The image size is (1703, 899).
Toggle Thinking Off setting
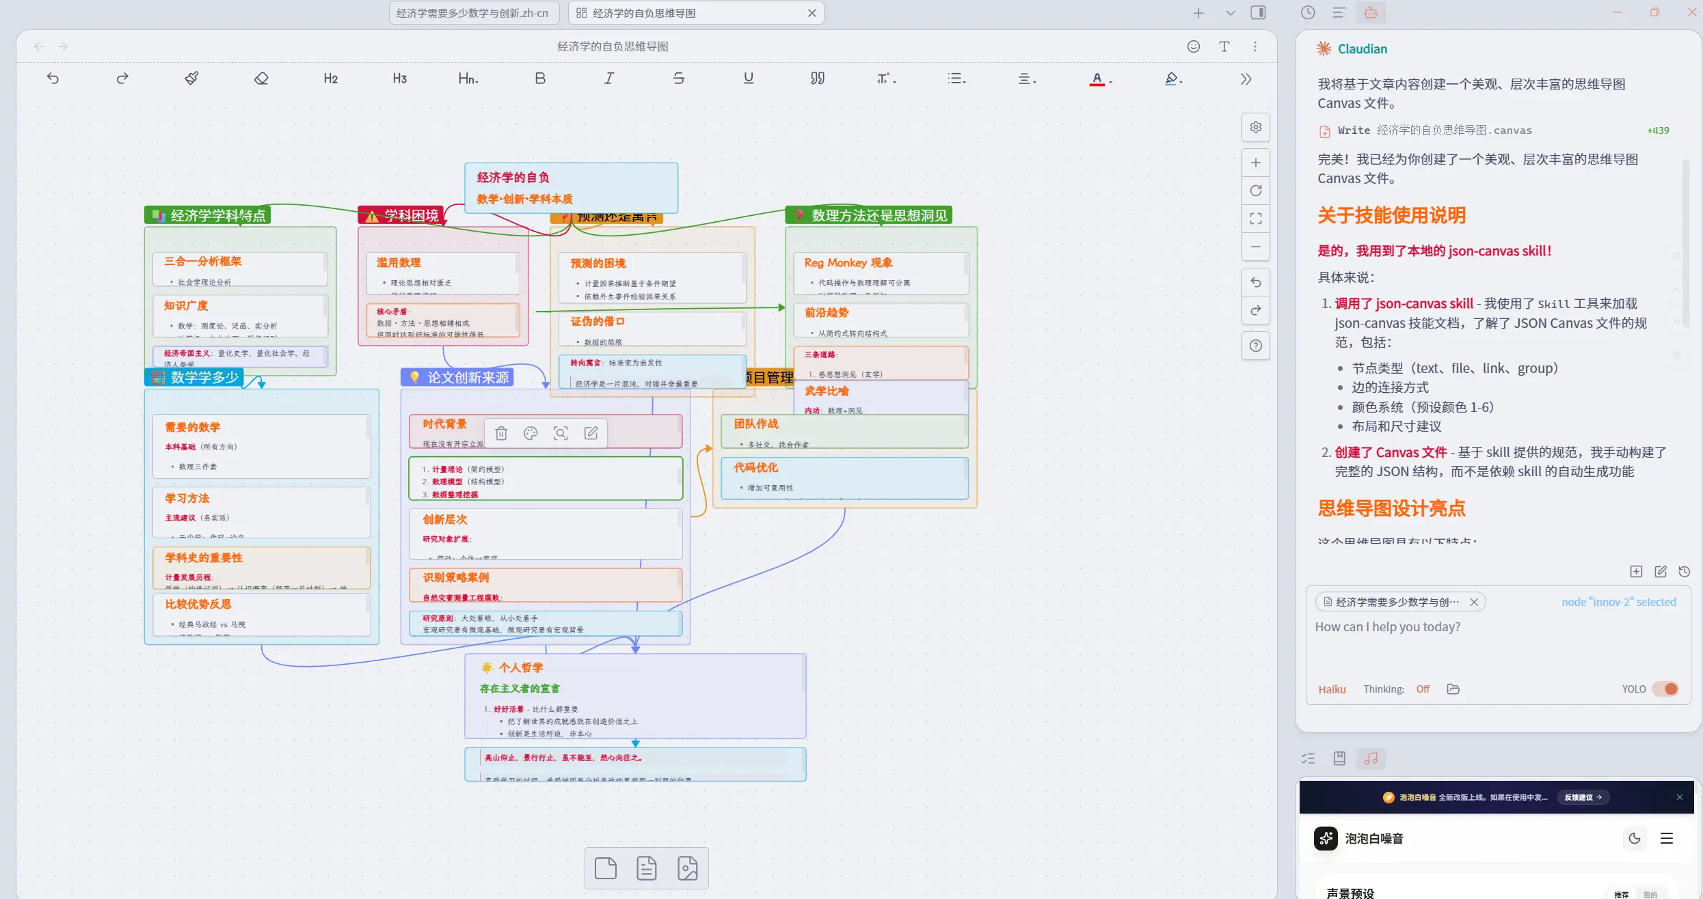[x=1423, y=689]
